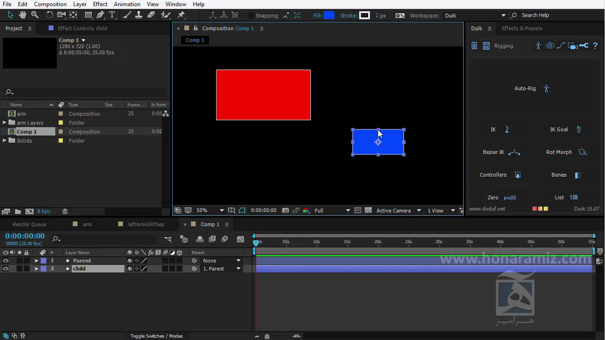Click the Duik help question mark
The width and height of the screenshot is (605, 340).
click(595, 46)
